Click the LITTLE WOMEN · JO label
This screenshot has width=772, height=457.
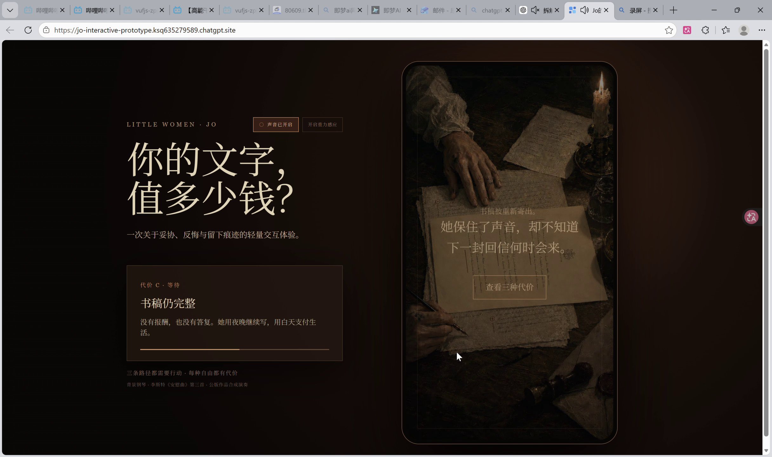click(172, 124)
